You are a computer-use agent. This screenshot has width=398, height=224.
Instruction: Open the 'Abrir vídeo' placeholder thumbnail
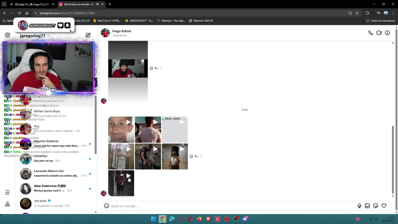[x=175, y=129]
